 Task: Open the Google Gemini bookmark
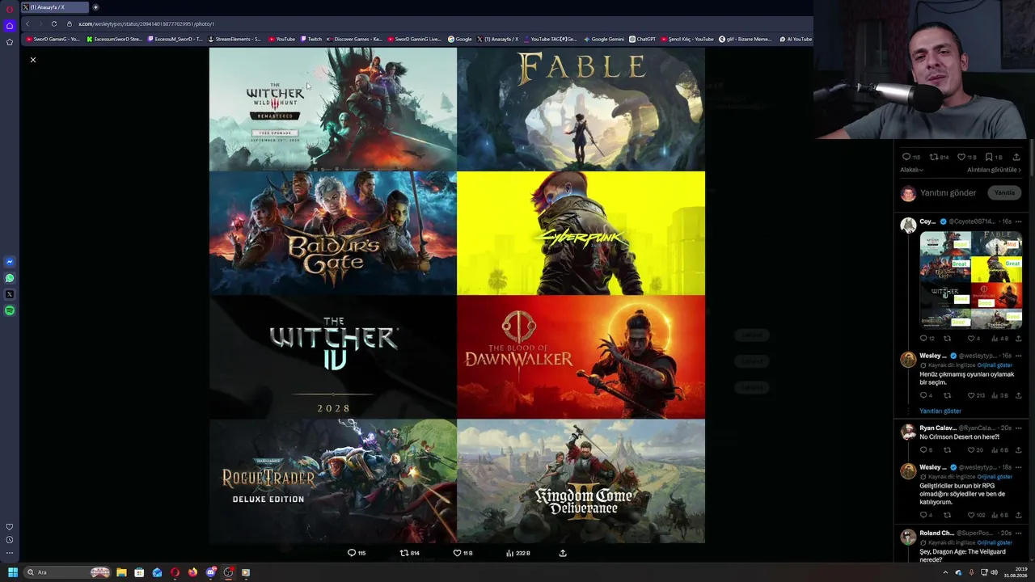click(x=604, y=39)
